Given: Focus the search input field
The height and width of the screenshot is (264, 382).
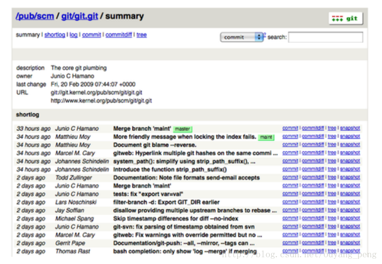Looking at the screenshot, I should pyautogui.click(x=325, y=37).
